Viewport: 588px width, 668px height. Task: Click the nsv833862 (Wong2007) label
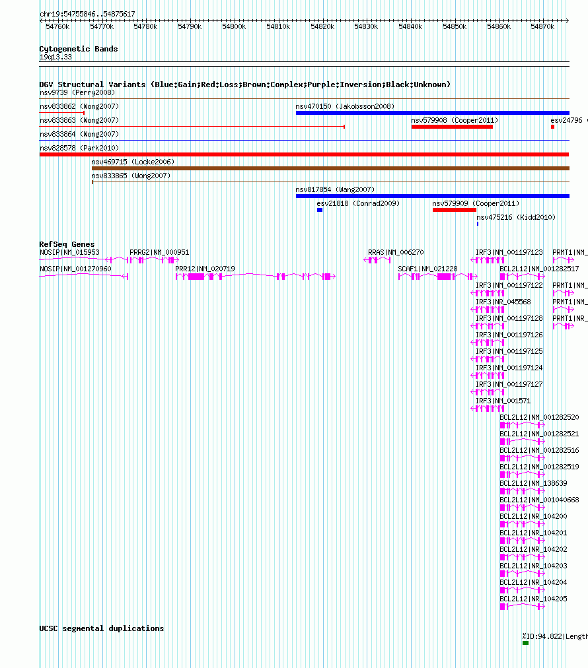point(79,106)
